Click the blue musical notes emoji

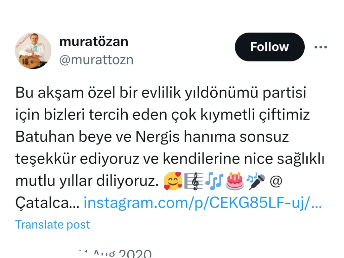click(x=214, y=181)
